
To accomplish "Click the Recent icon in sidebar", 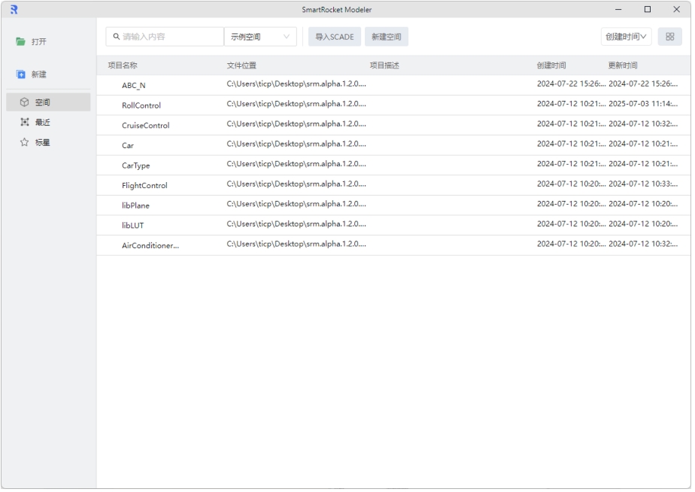I will [x=24, y=123].
